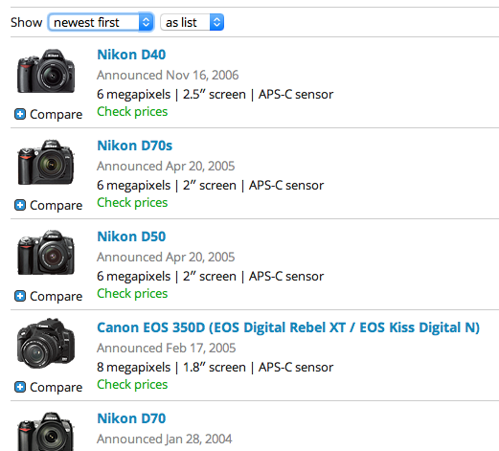Click the Nikon D50 specs line
Image resolution: width=499 pixels, height=451 pixels.
(x=211, y=277)
